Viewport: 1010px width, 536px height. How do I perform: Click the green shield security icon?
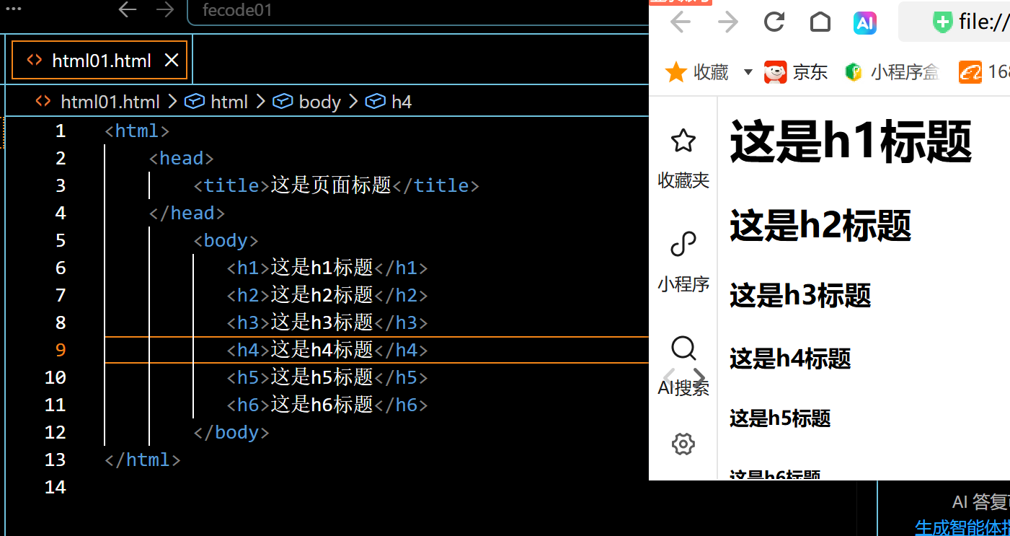(942, 22)
